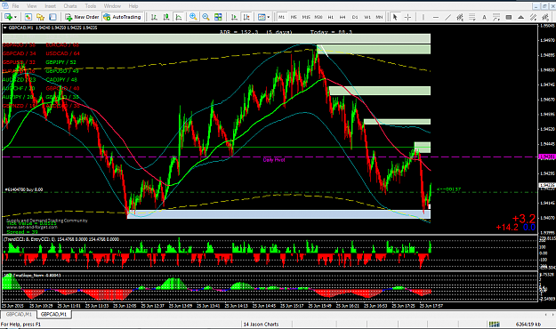Click the '14 Jason Charts' status bar profile

point(261,324)
